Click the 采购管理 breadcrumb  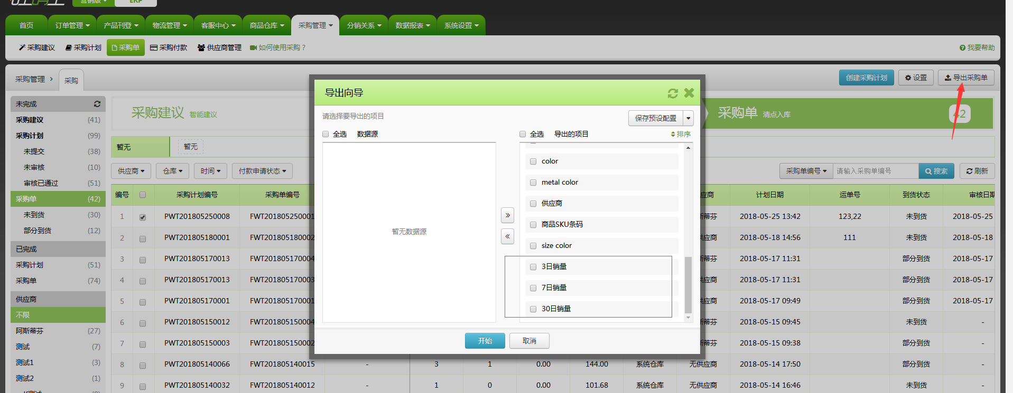pyautogui.click(x=30, y=79)
